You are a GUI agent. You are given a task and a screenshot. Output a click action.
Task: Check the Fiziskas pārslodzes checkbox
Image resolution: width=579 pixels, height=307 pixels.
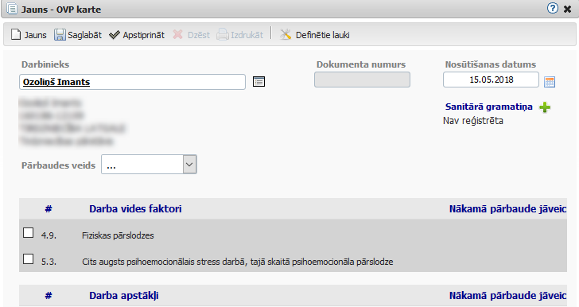click(28, 233)
